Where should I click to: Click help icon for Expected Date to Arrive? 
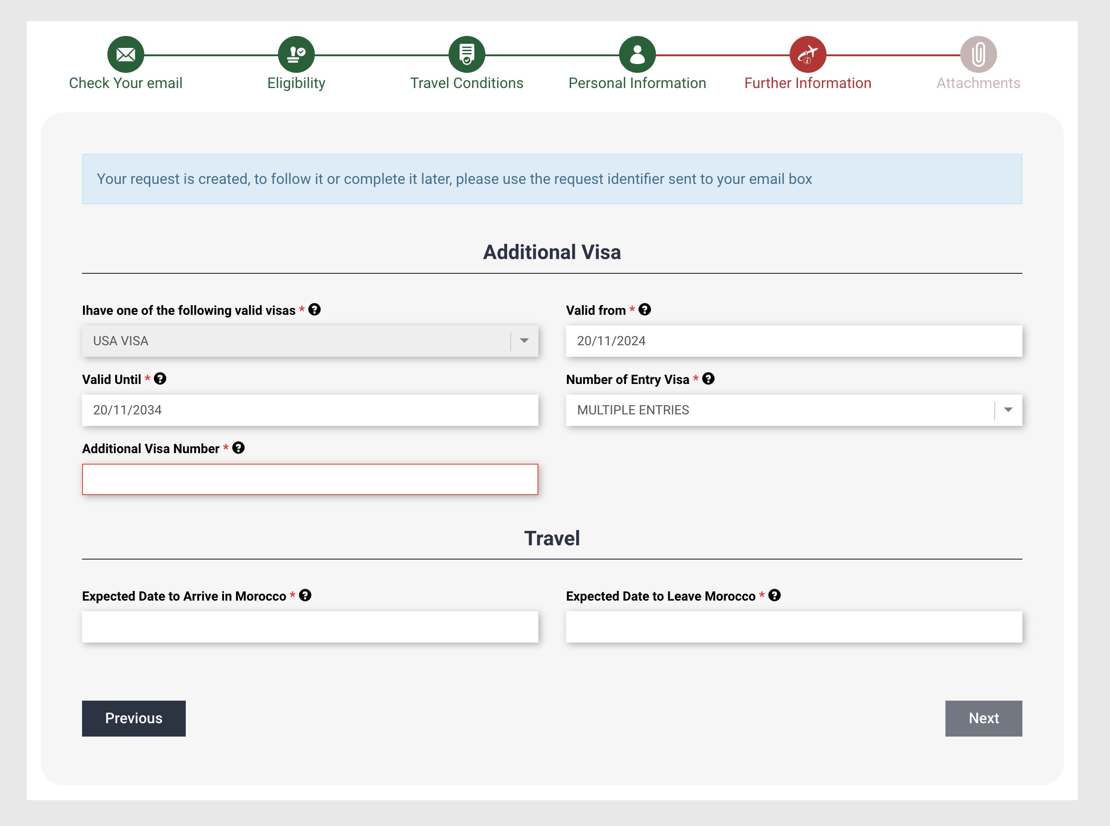point(305,595)
